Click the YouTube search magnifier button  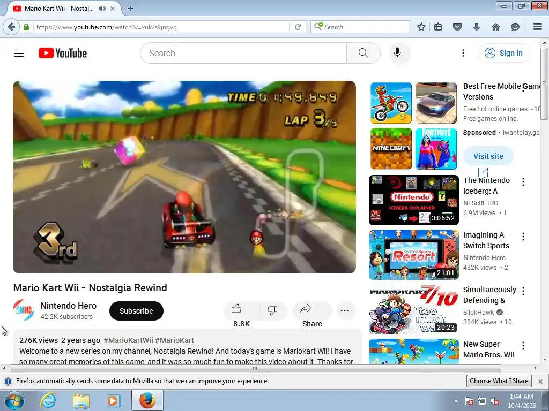pyautogui.click(x=363, y=53)
